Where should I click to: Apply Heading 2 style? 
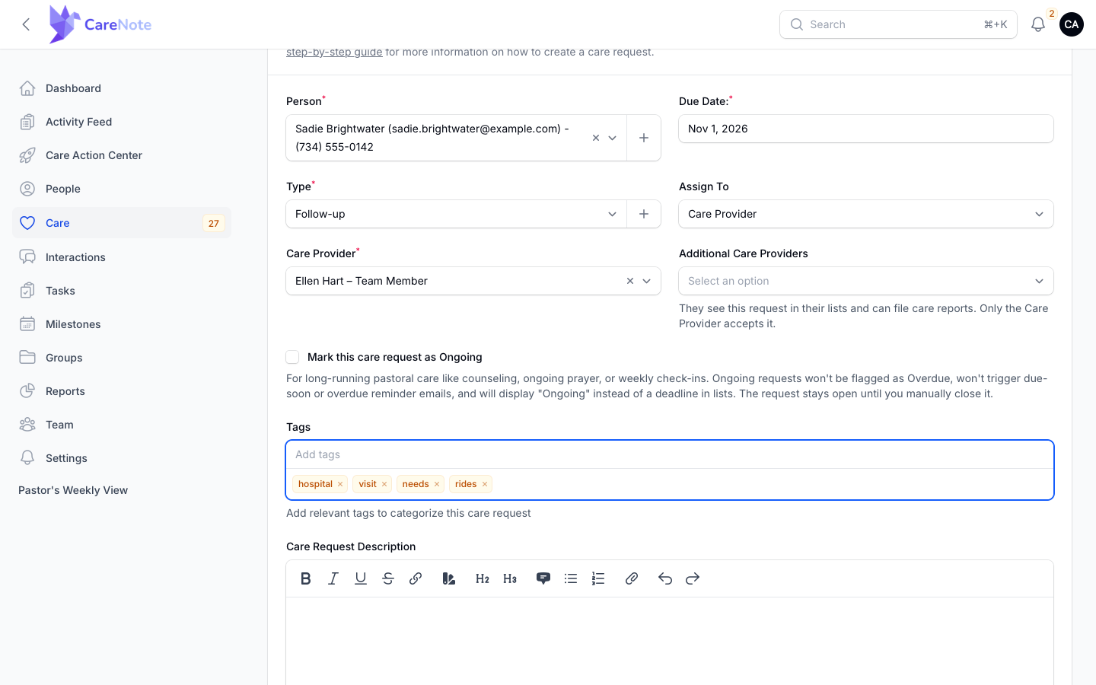pyautogui.click(x=483, y=578)
